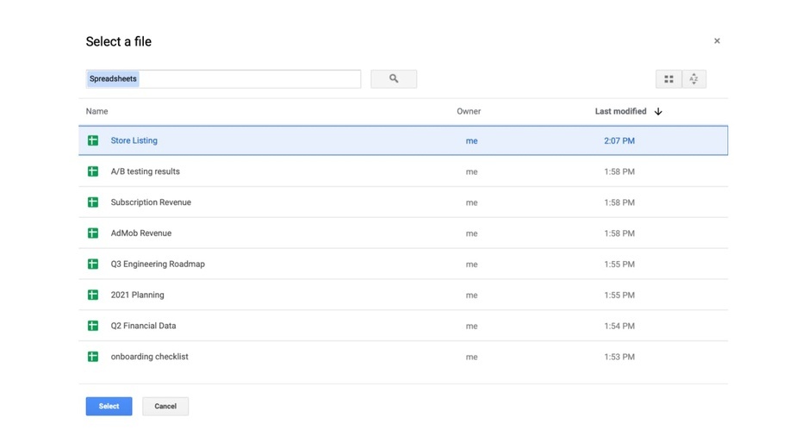
Task: Select the Store Listing file name
Action: [x=134, y=140]
